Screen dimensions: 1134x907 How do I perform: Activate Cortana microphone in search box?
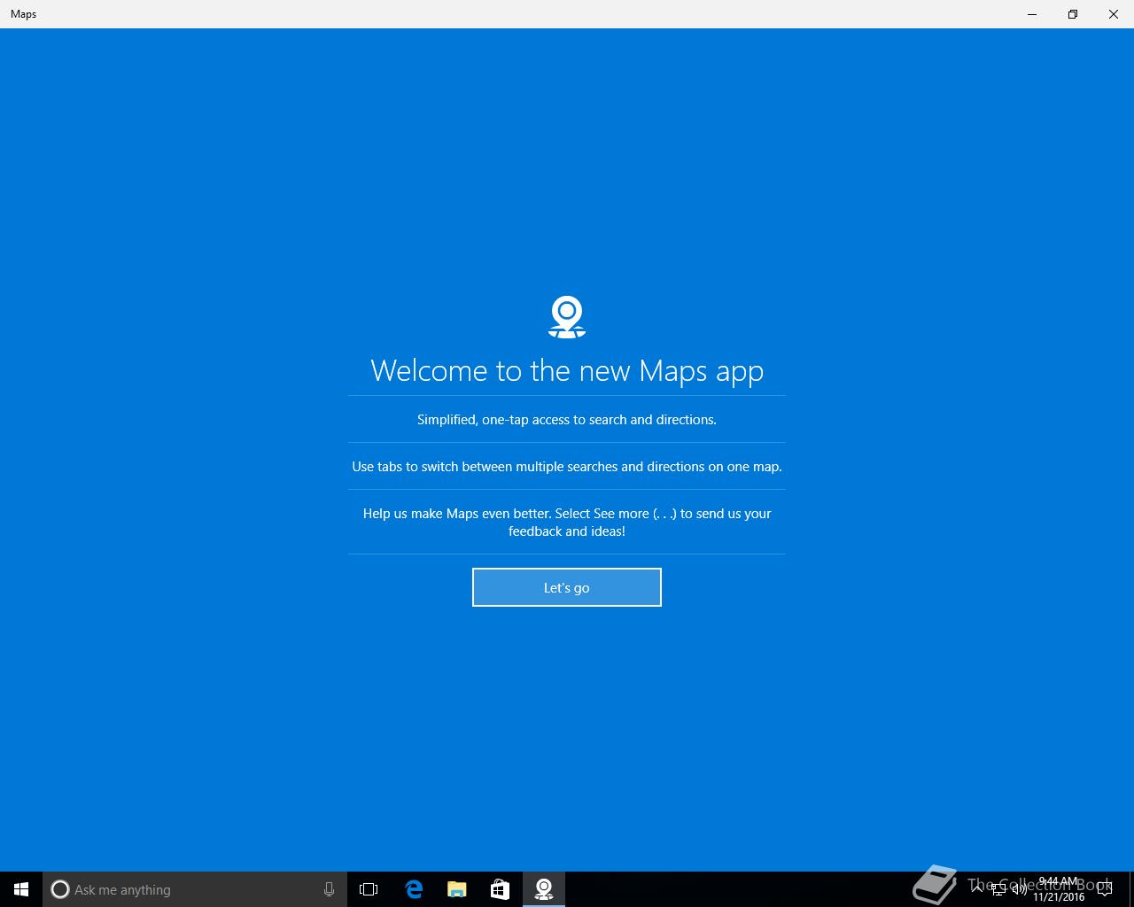tap(329, 889)
